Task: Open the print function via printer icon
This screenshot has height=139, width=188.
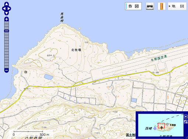Action: click(x=150, y=6)
